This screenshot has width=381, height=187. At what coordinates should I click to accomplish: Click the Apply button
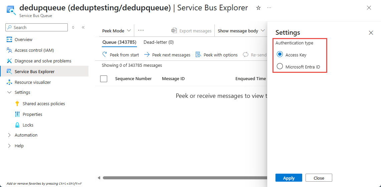click(x=289, y=178)
